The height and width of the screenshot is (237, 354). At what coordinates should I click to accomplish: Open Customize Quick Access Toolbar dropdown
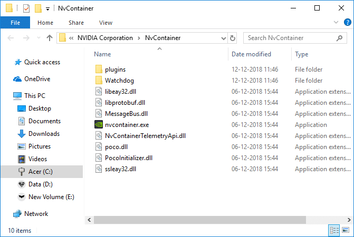48,9
